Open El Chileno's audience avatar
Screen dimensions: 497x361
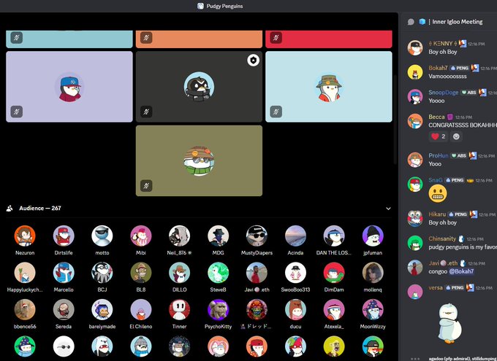coord(141,310)
